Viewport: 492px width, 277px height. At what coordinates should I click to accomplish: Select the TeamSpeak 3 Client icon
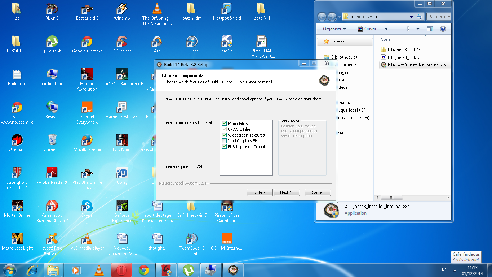click(192, 244)
